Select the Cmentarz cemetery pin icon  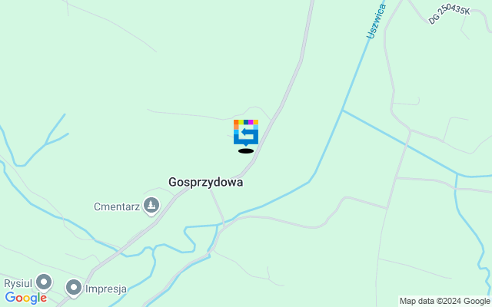click(x=151, y=206)
